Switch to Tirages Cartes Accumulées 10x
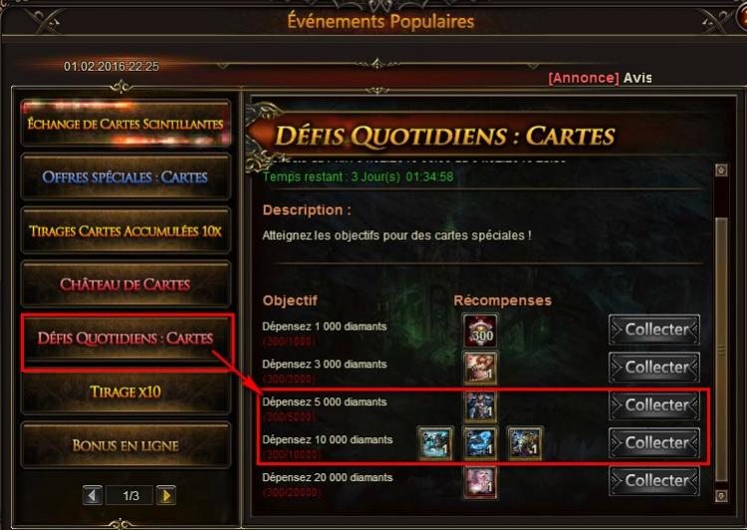 125,231
